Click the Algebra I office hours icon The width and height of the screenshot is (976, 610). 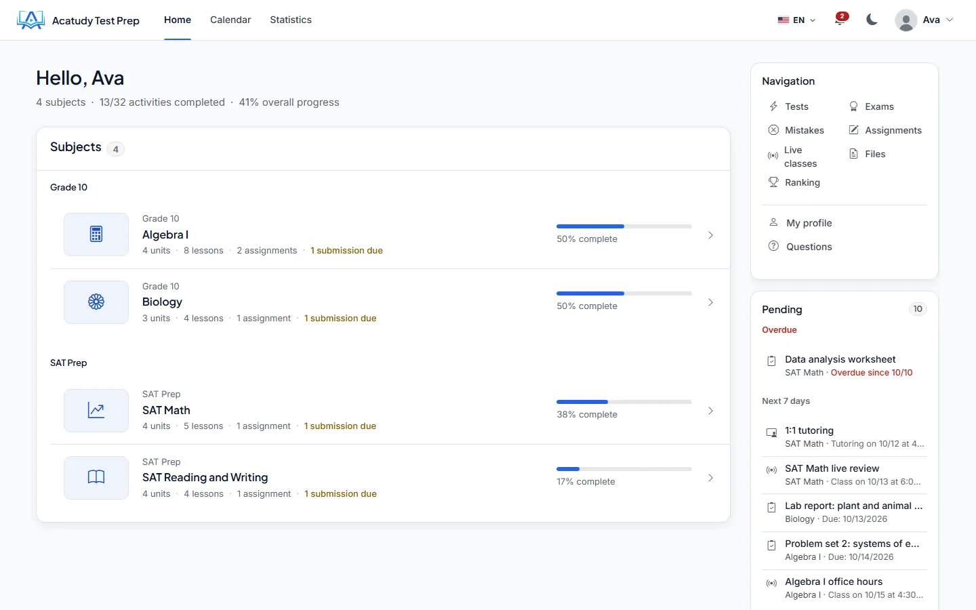[771, 583]
